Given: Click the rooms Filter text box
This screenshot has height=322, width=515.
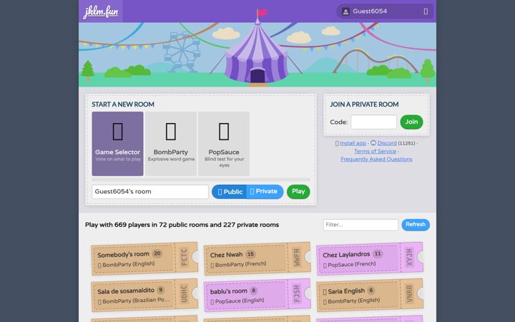Looking at the screenshot, I should [360, 225].
